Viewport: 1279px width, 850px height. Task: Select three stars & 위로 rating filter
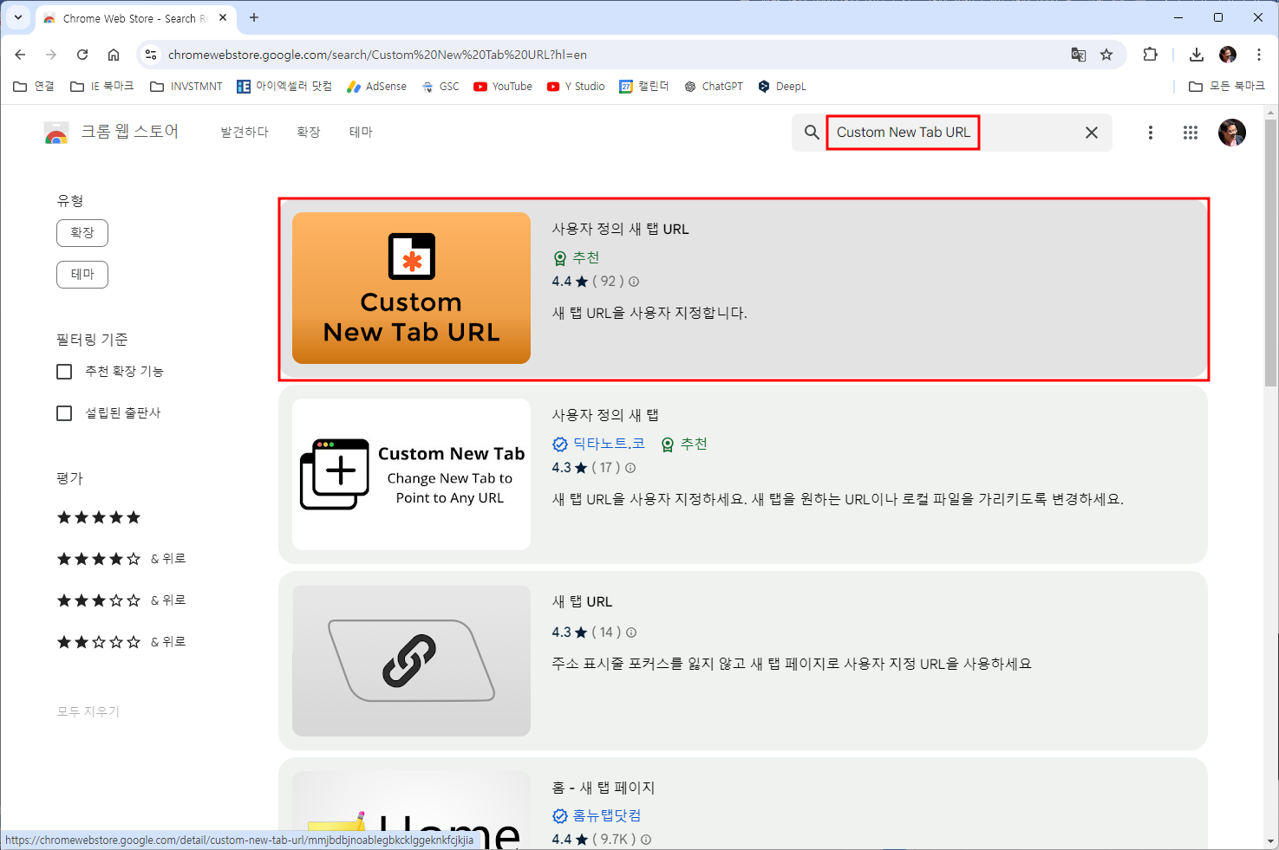[121, 600]
